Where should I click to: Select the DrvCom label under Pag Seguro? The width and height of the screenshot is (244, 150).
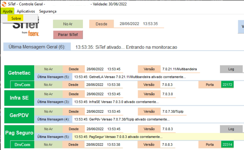22,145
